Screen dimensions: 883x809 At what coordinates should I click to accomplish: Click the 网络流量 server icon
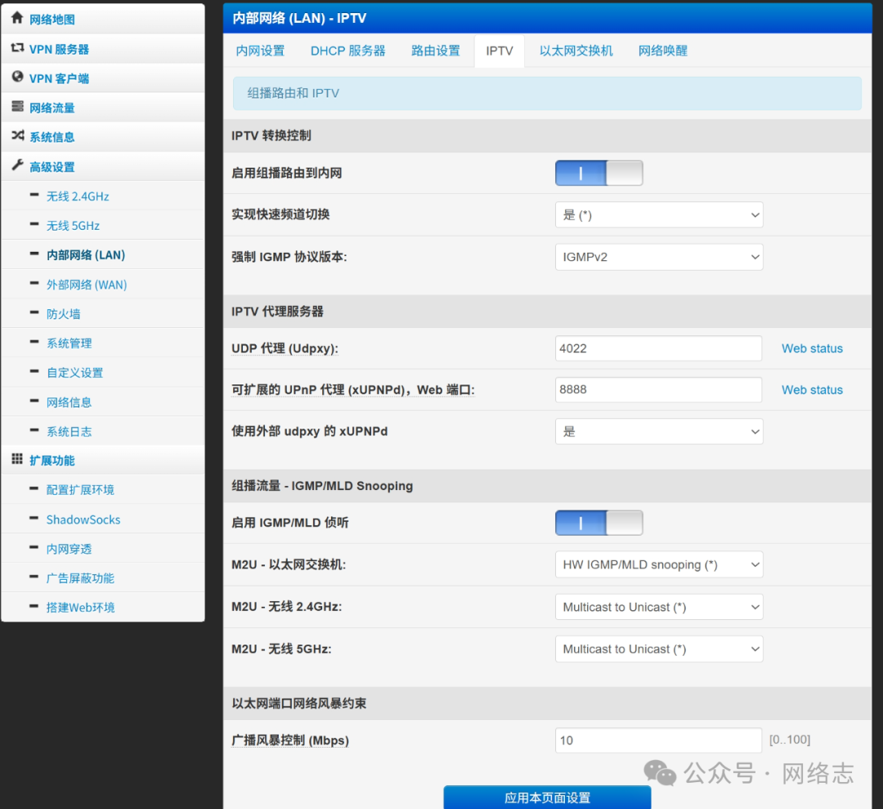point(17,107)
